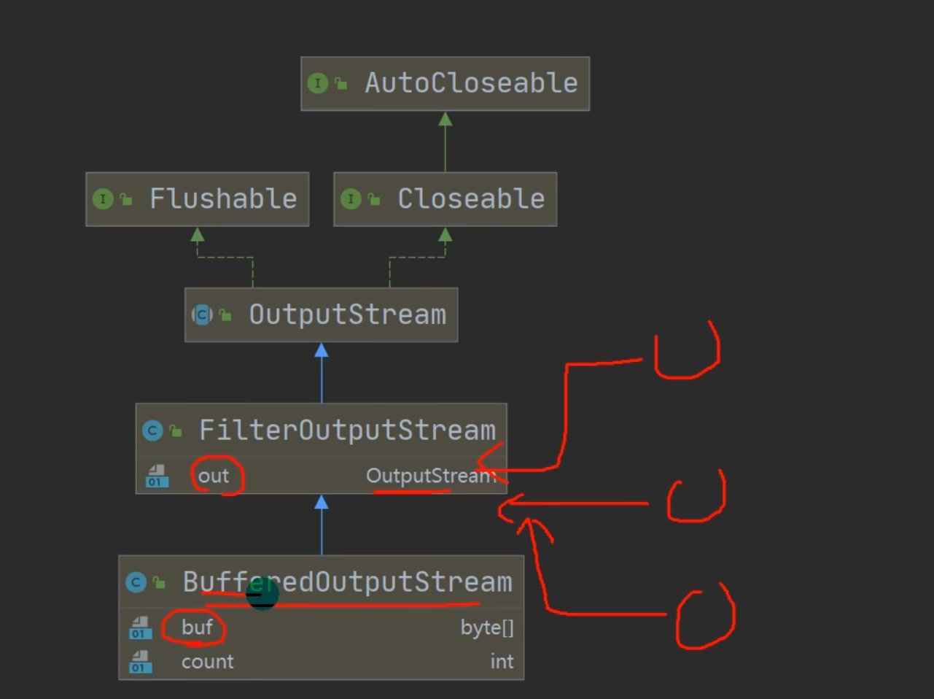Select the Flushable interface node
Viewport: 934px width, 699px height.
tap(223, 199)
